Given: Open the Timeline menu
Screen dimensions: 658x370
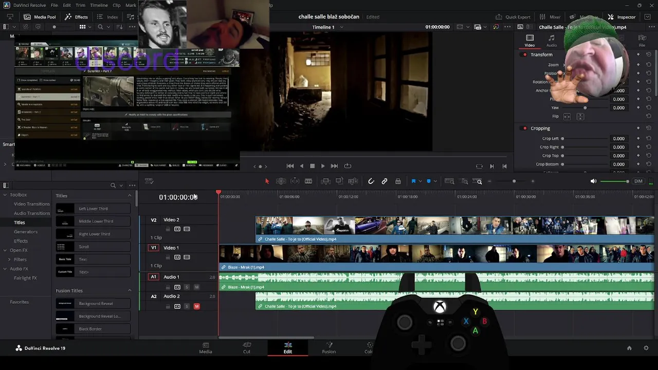Looking at the screenshot, I should pyautogui.click(x=99, y=5).
